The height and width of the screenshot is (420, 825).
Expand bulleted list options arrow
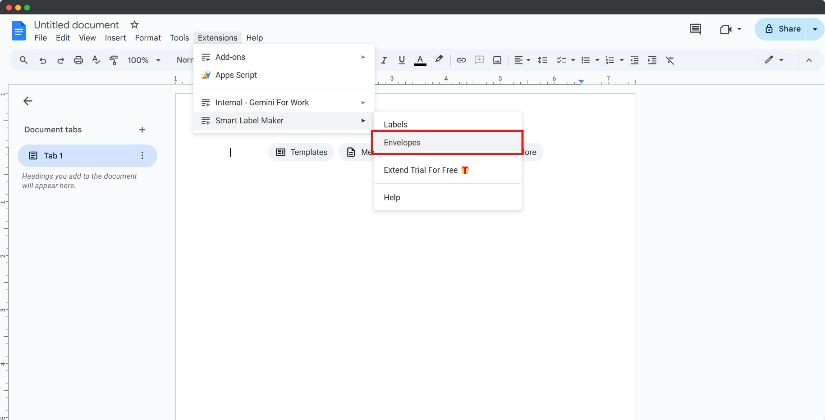coord(597,60)
